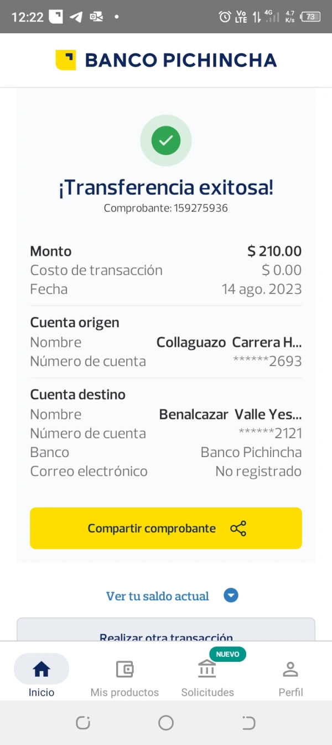Expand Ver tu saldo actual
Screen dimensions: 332x745
157,596
